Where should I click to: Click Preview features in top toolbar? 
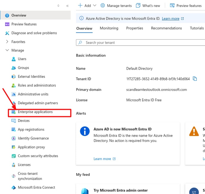(186, 6)
